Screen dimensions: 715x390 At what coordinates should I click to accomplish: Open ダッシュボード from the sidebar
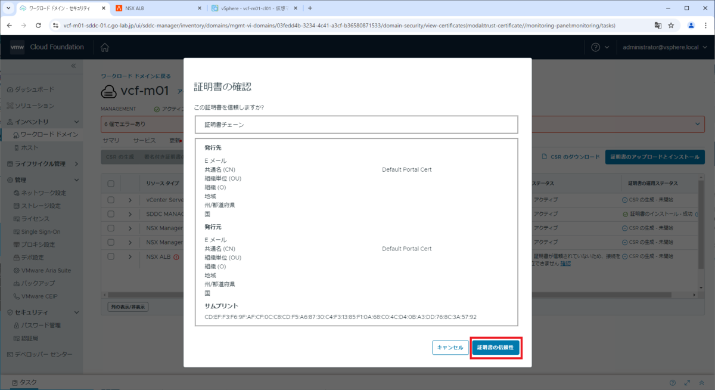tap(30, 89)
